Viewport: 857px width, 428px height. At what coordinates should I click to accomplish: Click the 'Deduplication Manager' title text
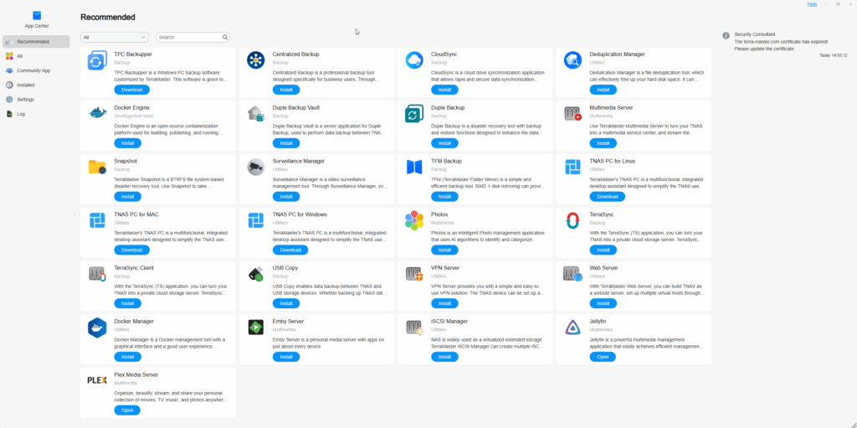(x=617, y=54)
